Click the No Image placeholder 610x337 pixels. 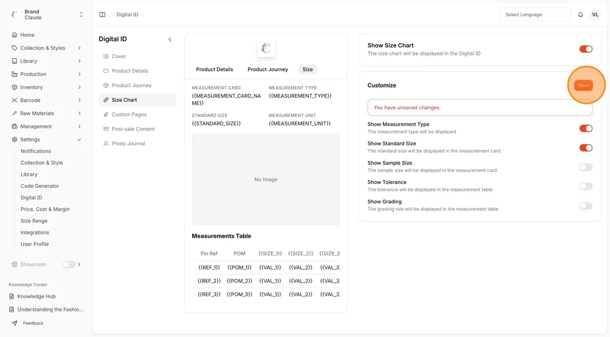266,180
